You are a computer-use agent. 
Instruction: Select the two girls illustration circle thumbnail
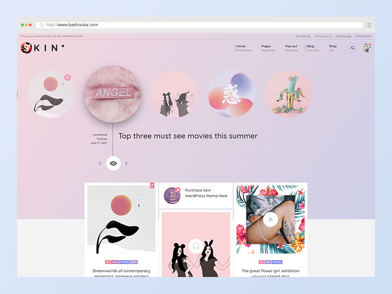pos(174,94)
